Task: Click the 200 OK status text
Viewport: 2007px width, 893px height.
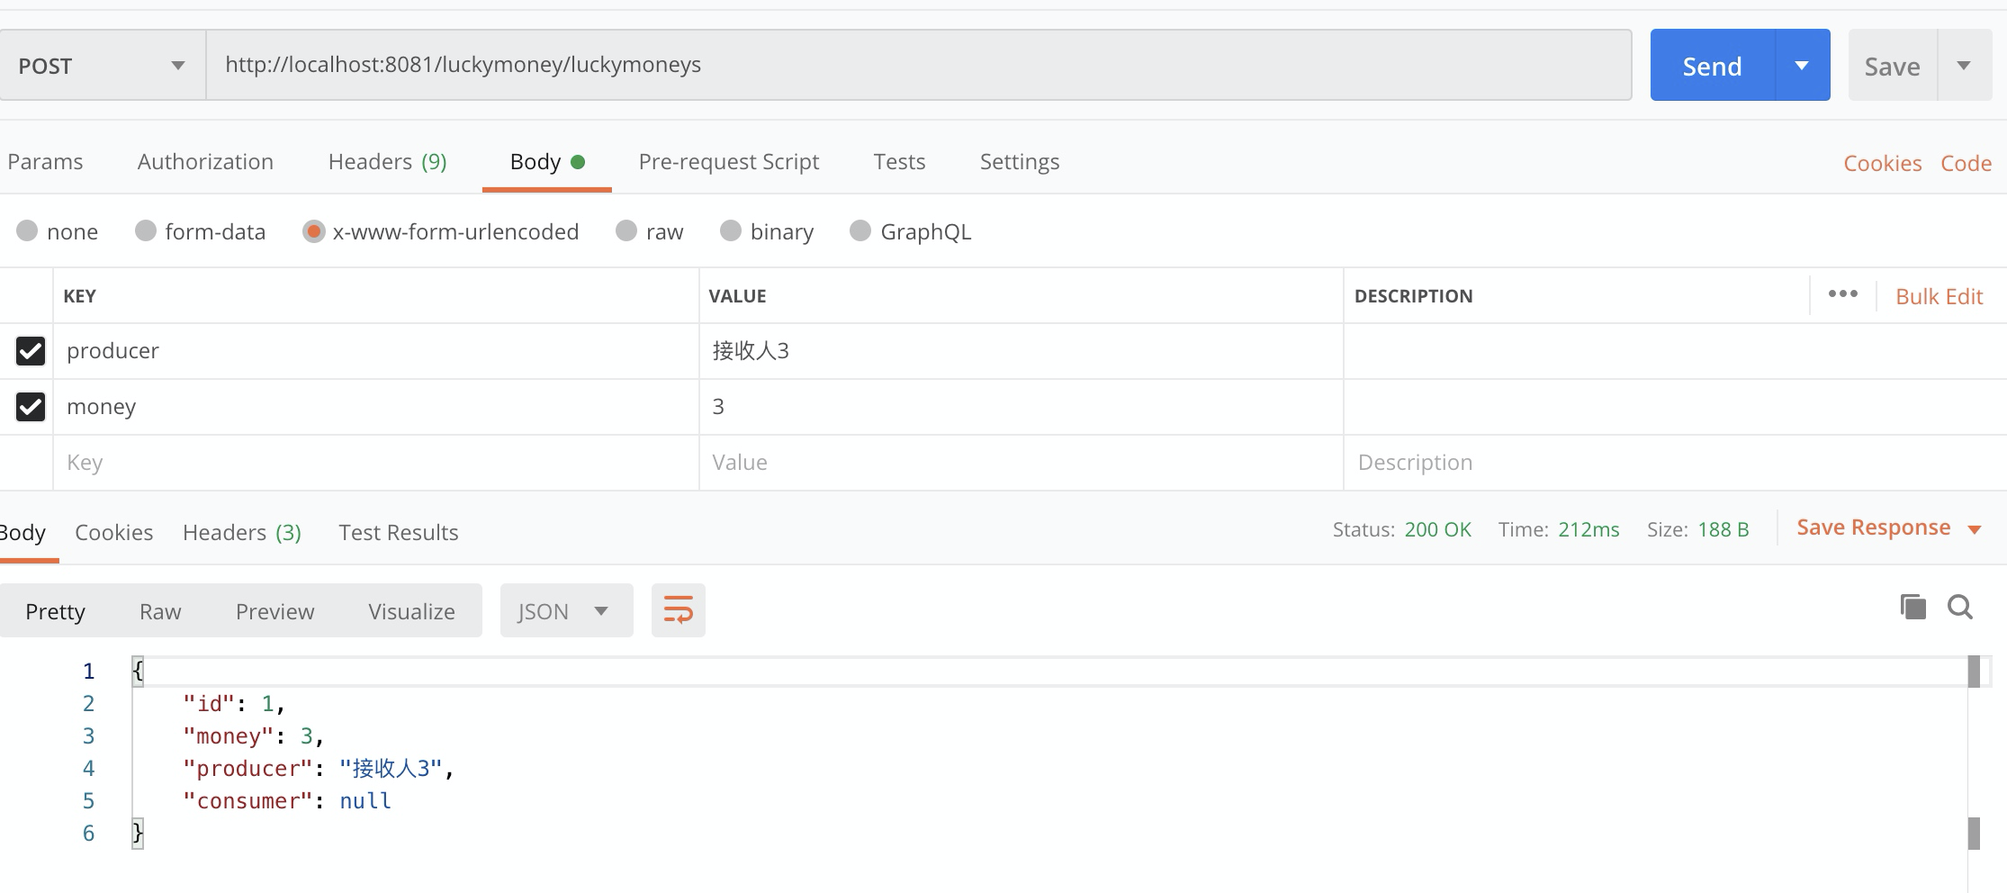Action: pos(1437,529)
